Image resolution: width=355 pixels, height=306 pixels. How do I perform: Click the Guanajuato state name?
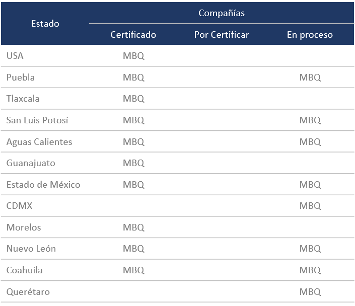31,163
